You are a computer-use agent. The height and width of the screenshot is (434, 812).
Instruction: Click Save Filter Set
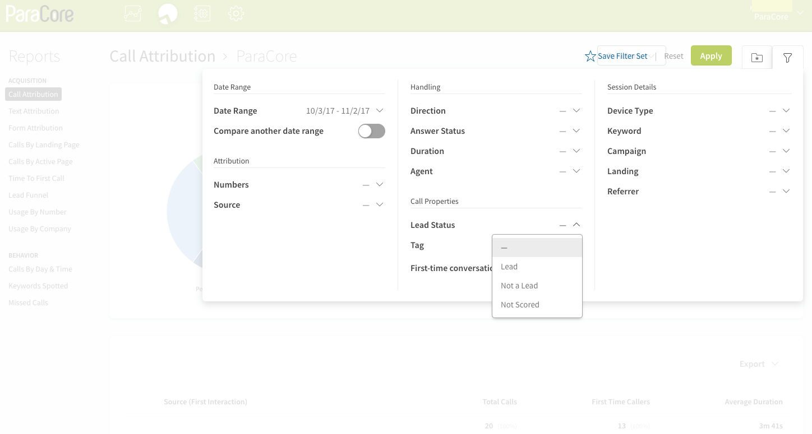(622, 56)
